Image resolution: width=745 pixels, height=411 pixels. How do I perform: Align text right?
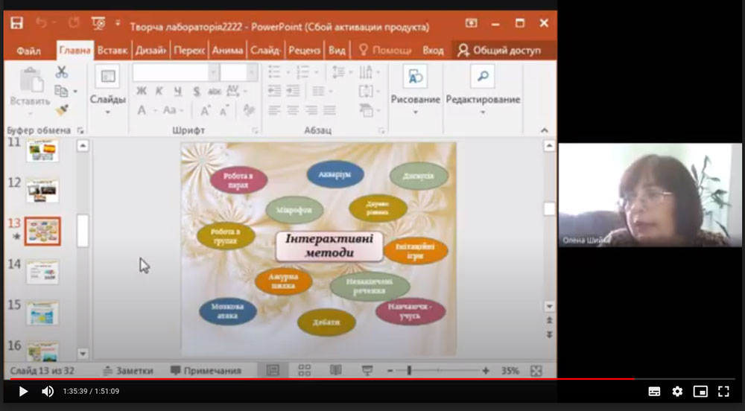click(x=311, y=111)
